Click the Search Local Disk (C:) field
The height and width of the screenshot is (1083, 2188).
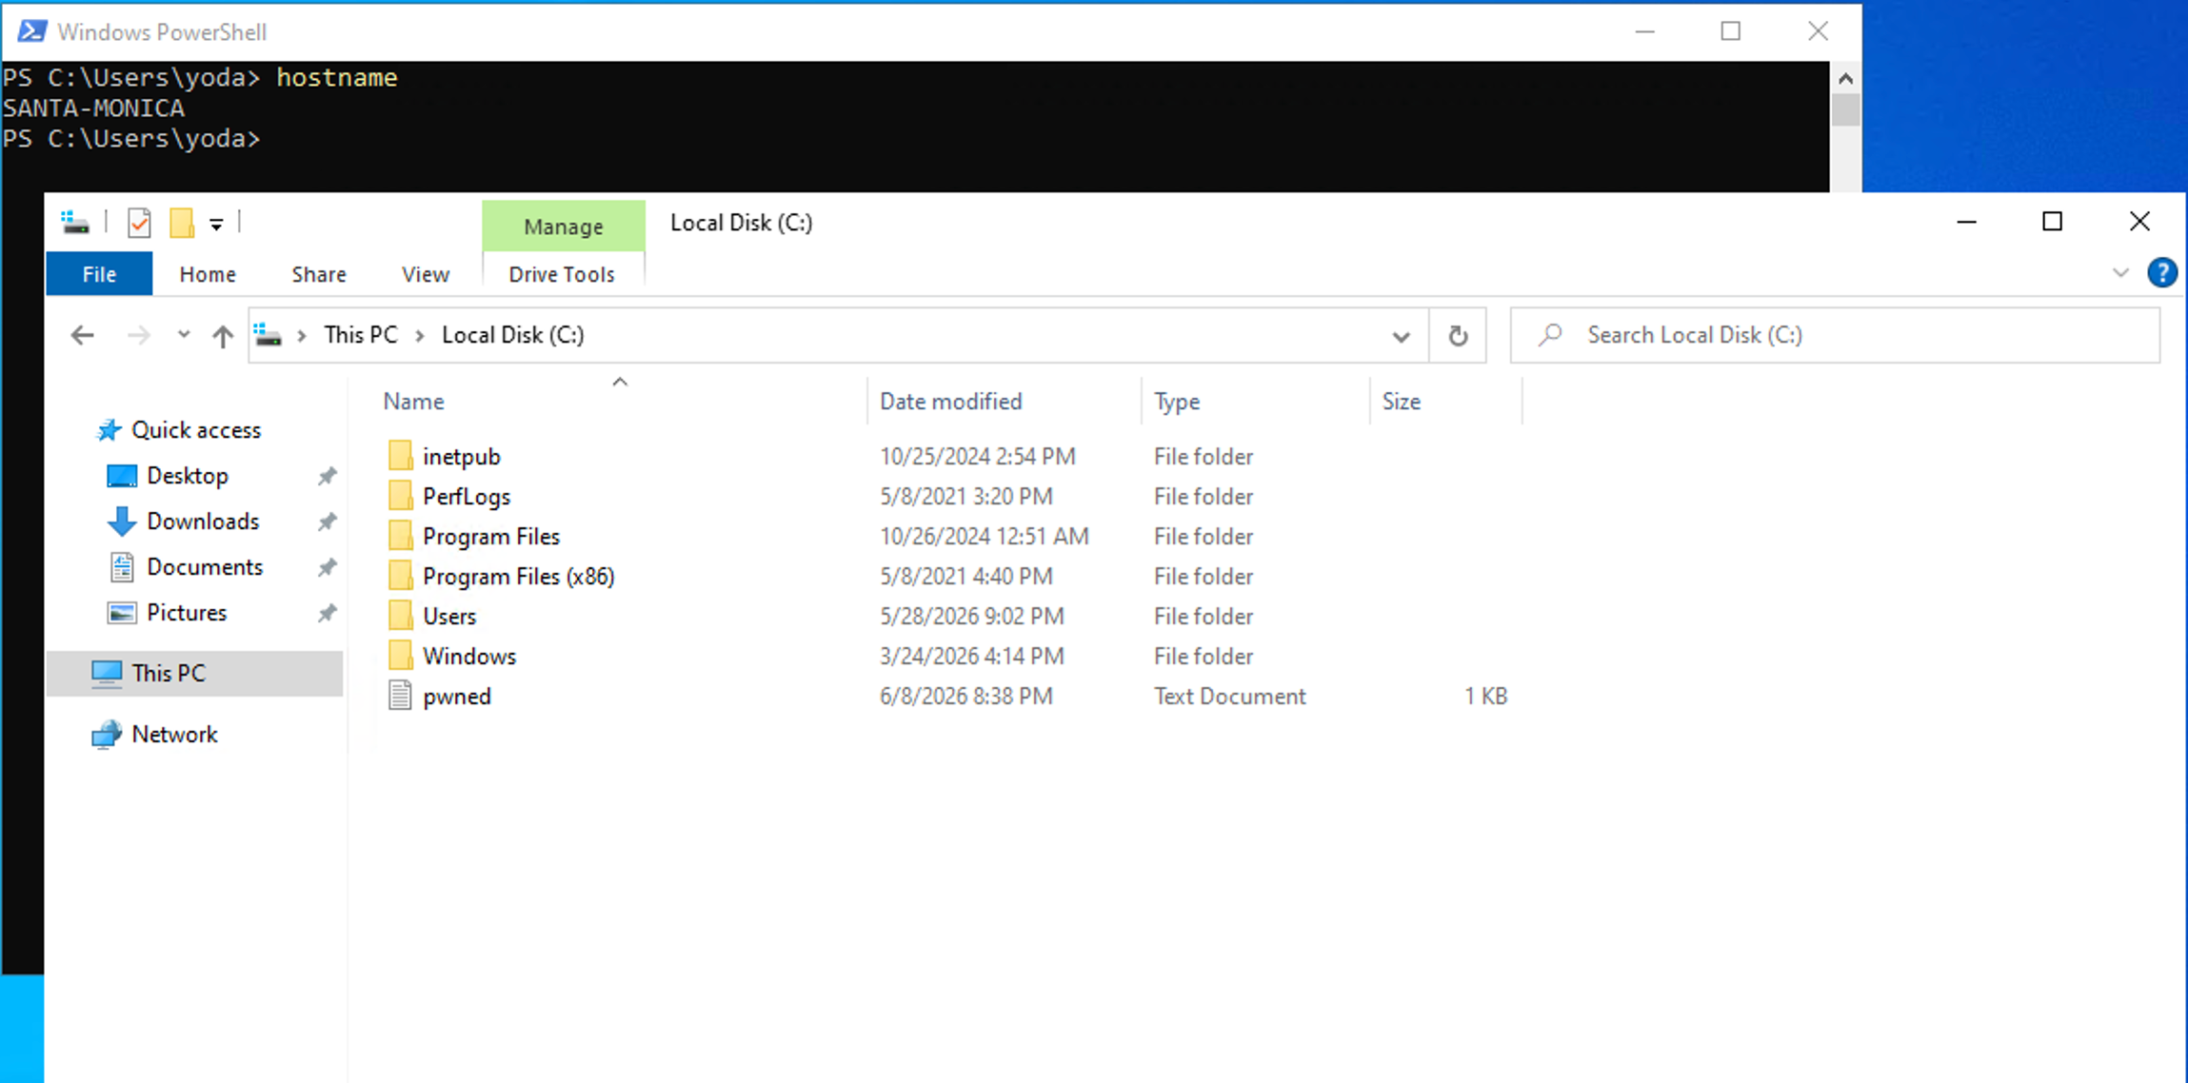[x=1835, y=335]
